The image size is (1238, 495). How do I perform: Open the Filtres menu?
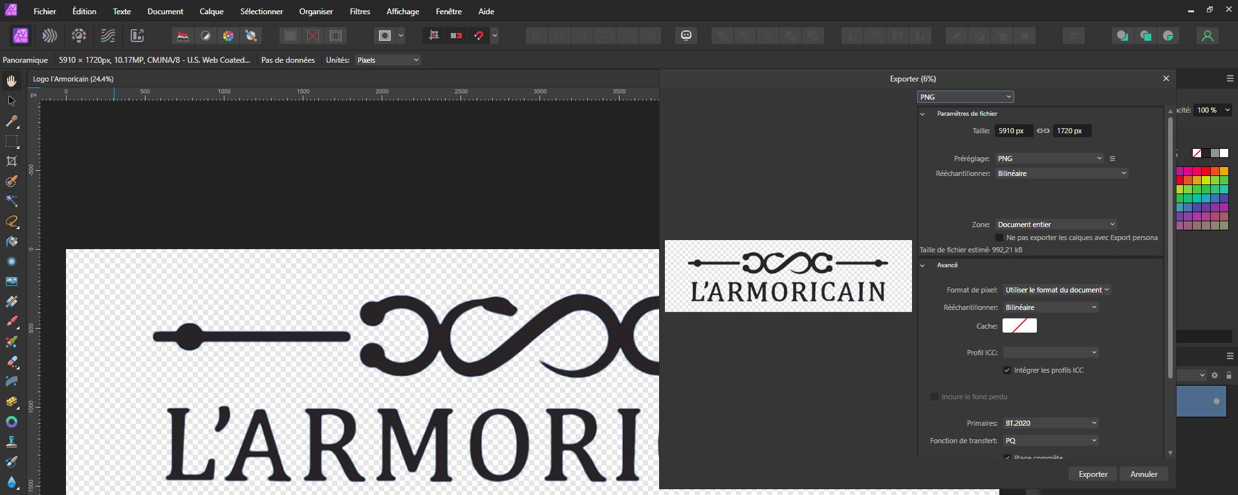pyautogui.click(x=360, y=12)
